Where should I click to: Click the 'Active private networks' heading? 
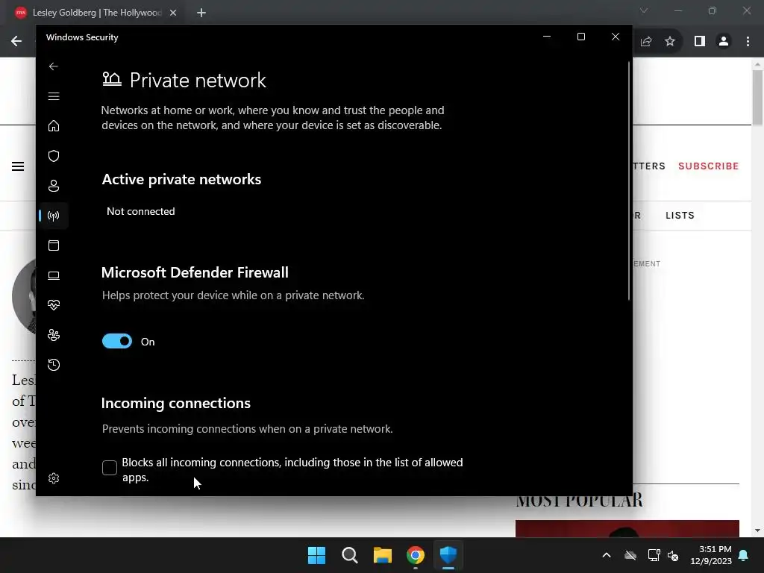181,179
